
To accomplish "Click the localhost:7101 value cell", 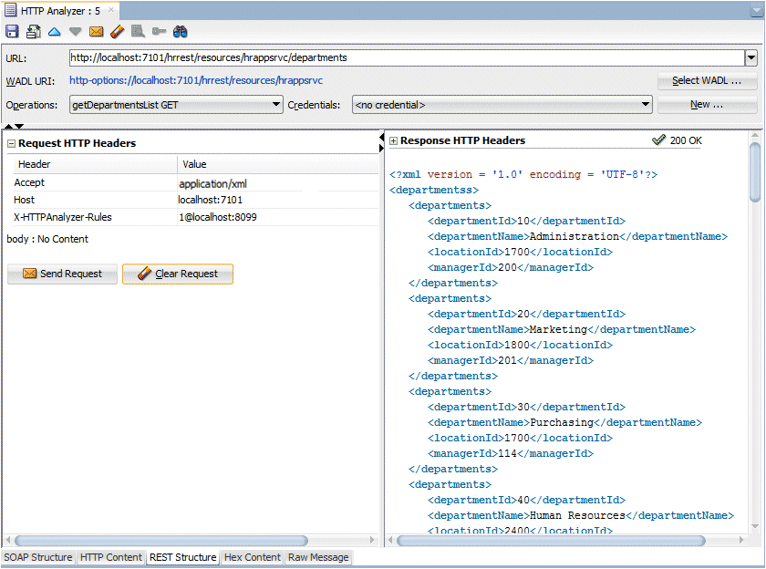I will [x=210, y=200].
